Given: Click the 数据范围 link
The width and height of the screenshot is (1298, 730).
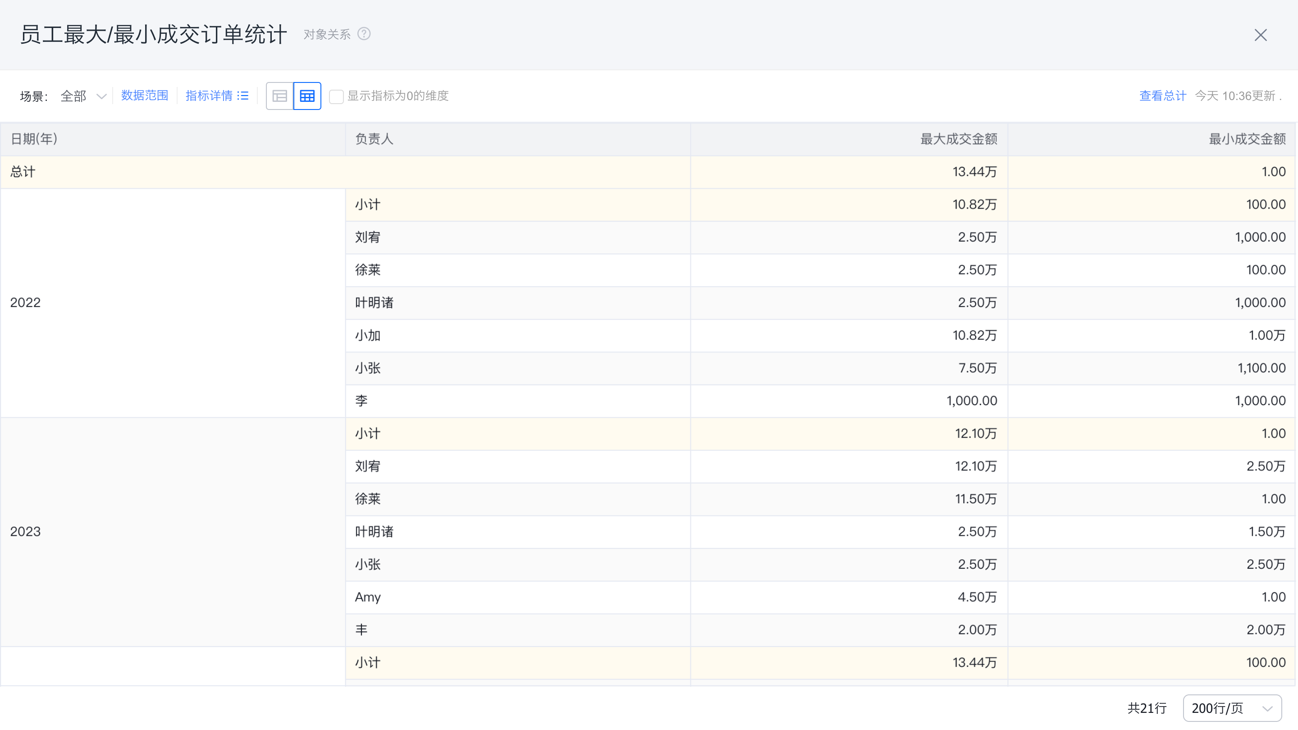Looking at the screenshot, I should coord(144,95).
